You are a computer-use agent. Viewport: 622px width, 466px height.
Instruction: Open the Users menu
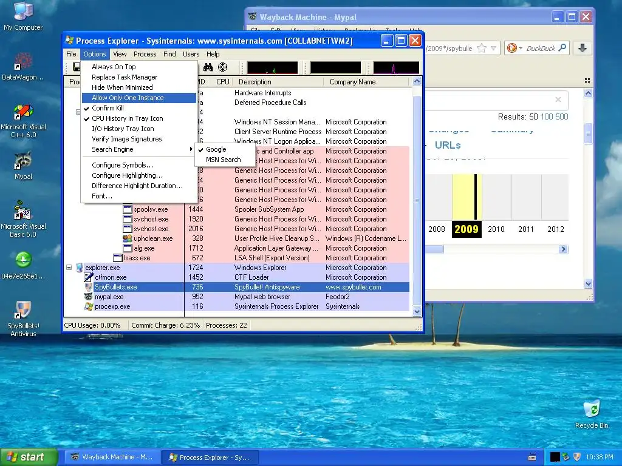click(x=191, y=54)
